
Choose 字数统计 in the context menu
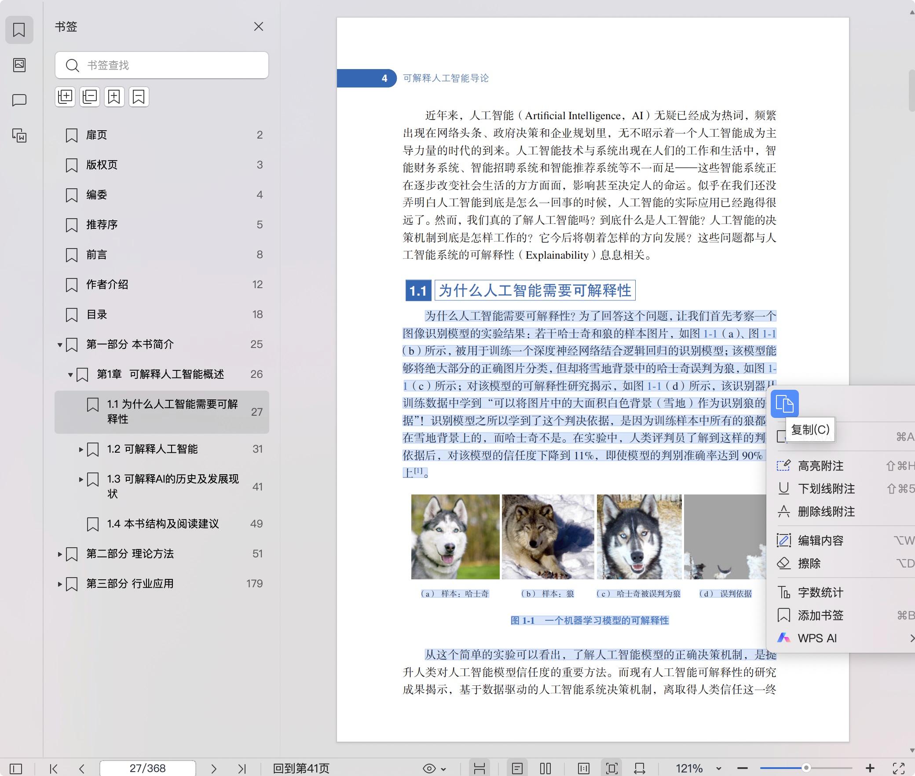[820, 593]
